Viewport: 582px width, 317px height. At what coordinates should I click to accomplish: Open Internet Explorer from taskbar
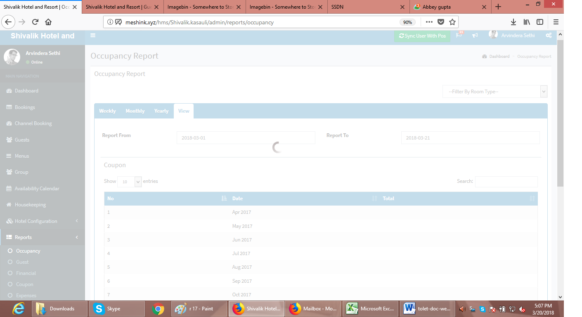coord(19,308)
